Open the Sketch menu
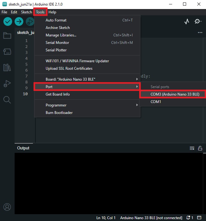The image size is (206, 221). (26, 12)
